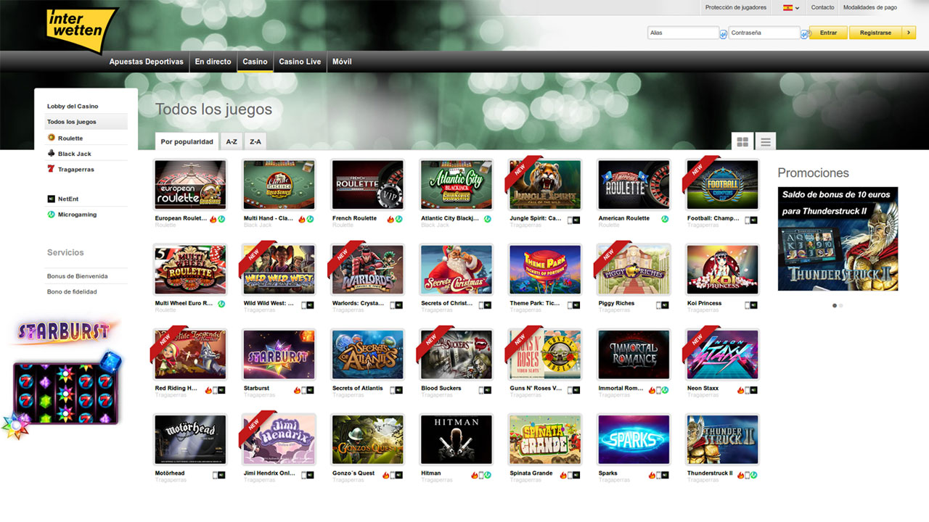Click the flame icon next to Multi Hand Classic

[302, 219]
